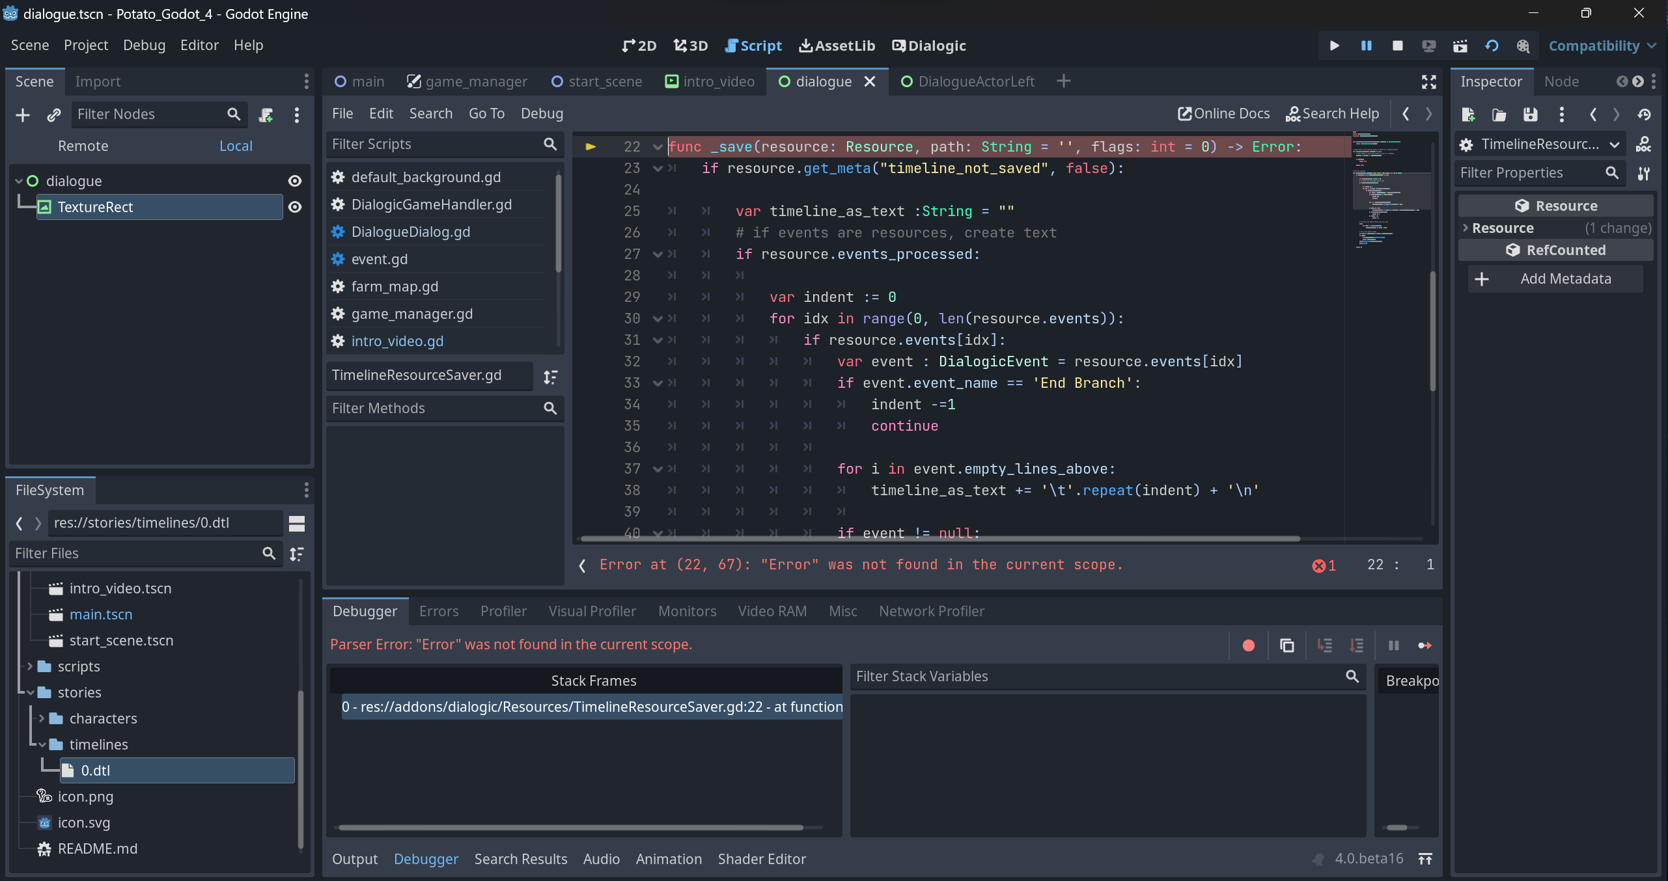1668x881 pixels.
Task: Add a new child node in Scene dock
Action: [x=22, y=115]
